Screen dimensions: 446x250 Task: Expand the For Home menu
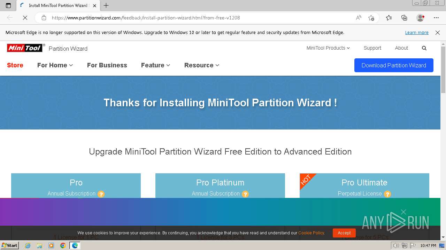coord(55,65)
